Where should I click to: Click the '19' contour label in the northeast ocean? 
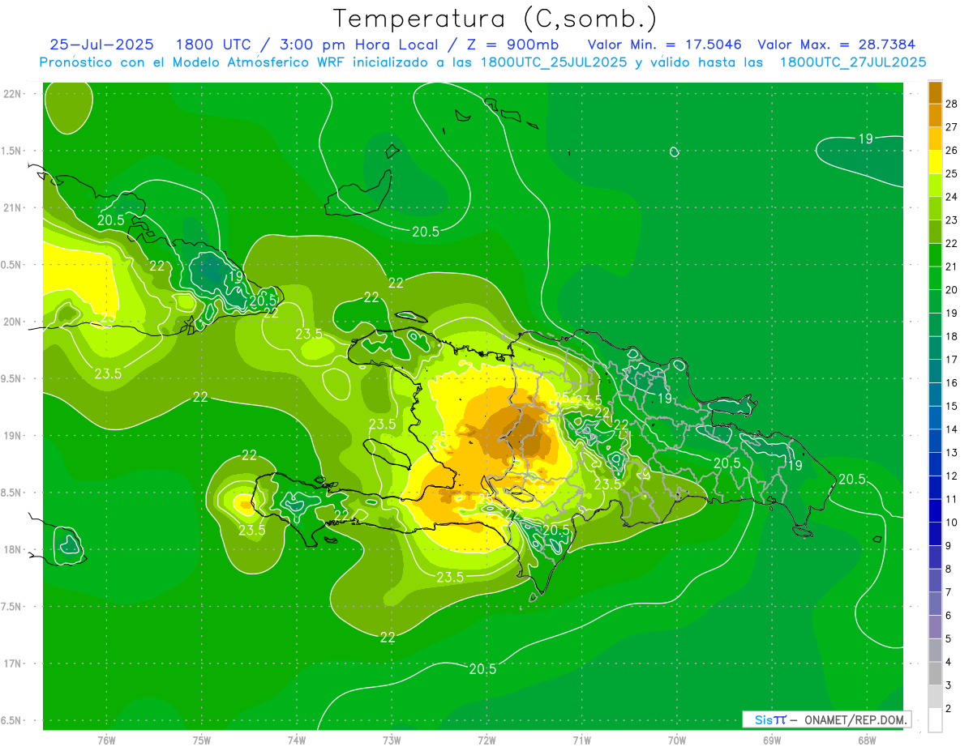866,139
